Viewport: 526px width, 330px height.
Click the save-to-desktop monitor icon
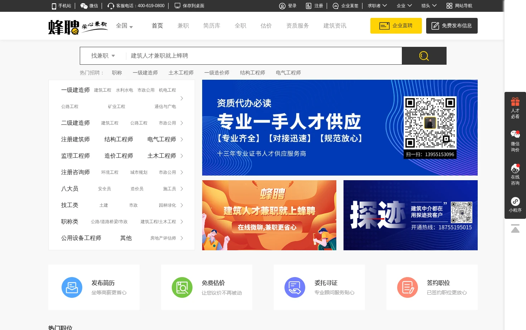coord(177,6)
